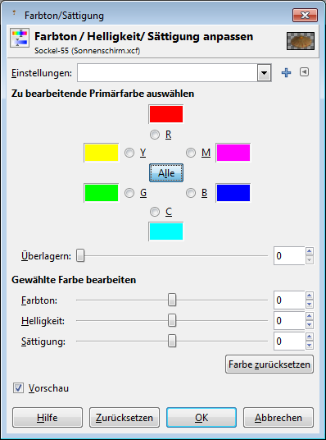Click the Helligkeit slider handle
The height and width of the screenshot is (440, 326).
click(x=172, y=321)
